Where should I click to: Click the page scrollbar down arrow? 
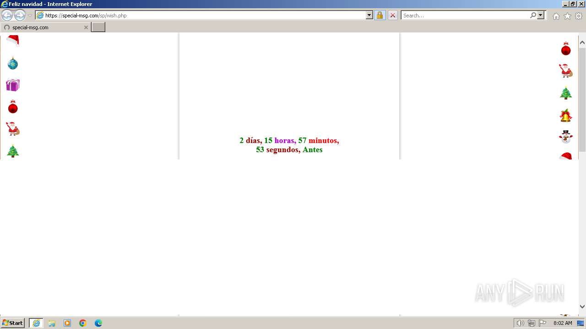point(582,307)
